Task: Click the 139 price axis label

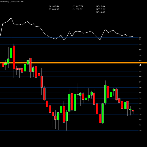Action: pyautogui.click(x=140, y=125)
